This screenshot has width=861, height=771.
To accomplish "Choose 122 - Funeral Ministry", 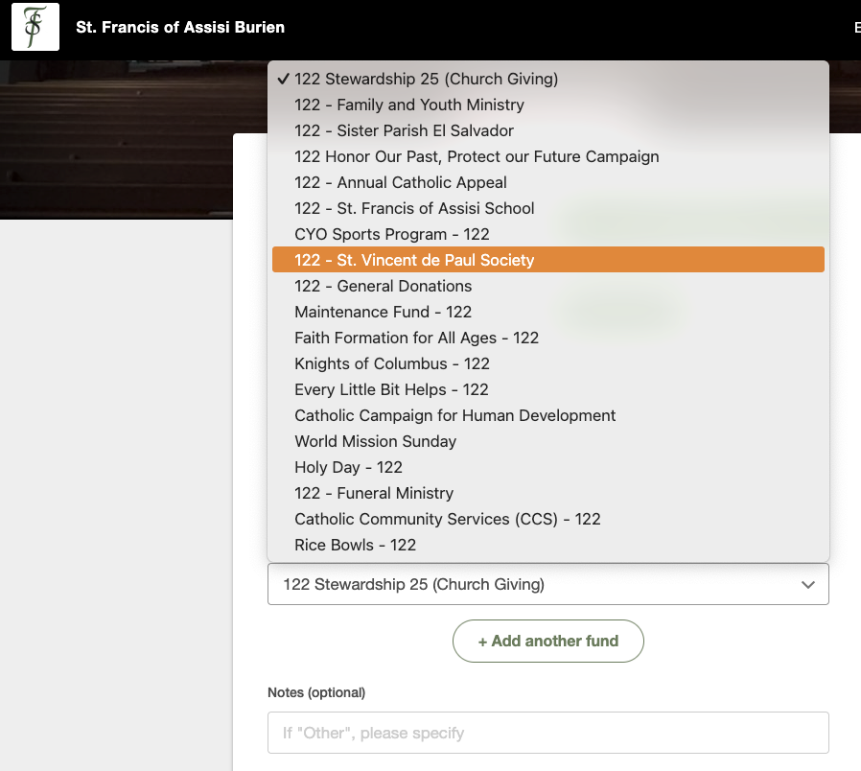I will pos(548,493).
